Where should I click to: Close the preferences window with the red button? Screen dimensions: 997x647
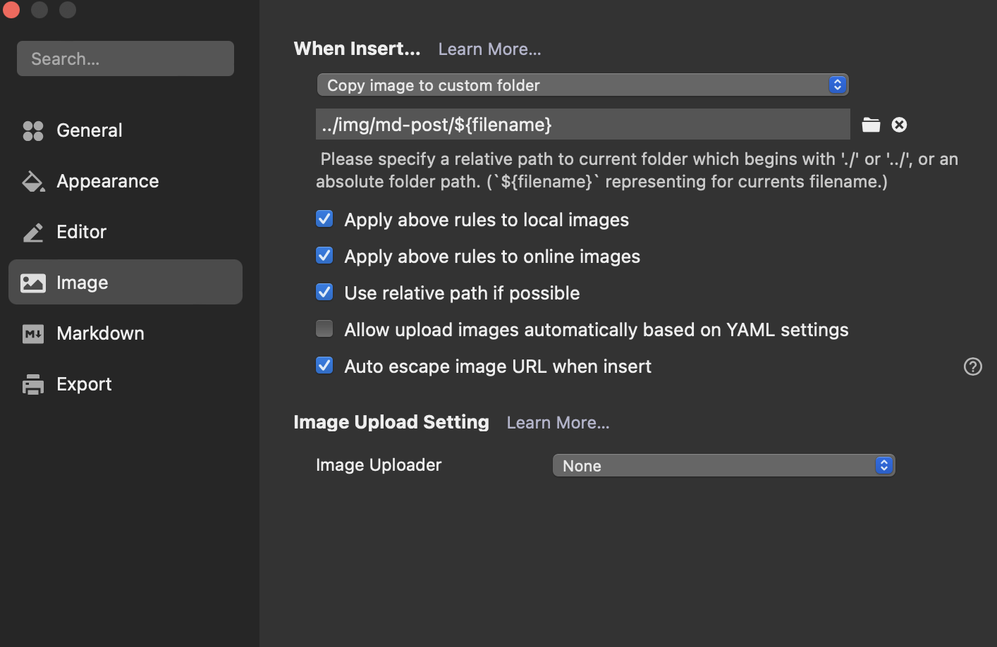(x=11, y=10)
